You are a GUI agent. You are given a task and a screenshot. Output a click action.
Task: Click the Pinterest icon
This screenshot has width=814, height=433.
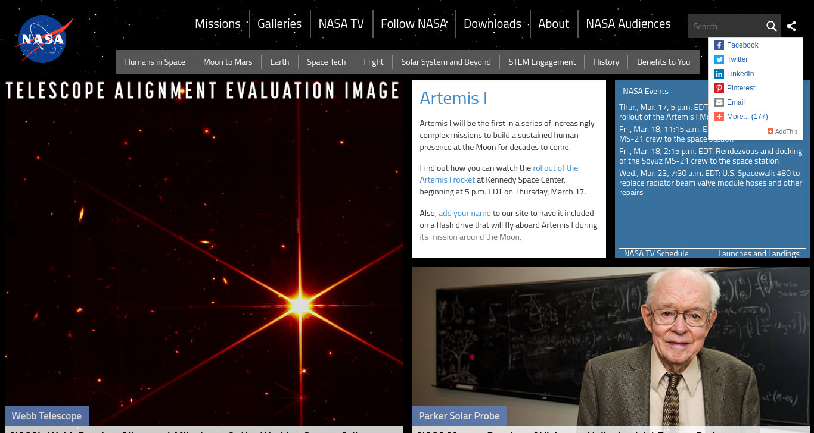(x=719, y=88)
